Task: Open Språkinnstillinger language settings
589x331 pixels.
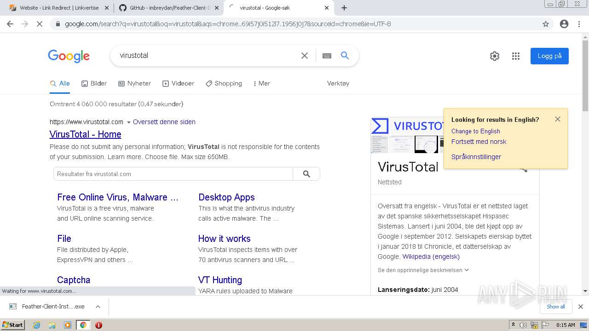Action: (476, 157)
